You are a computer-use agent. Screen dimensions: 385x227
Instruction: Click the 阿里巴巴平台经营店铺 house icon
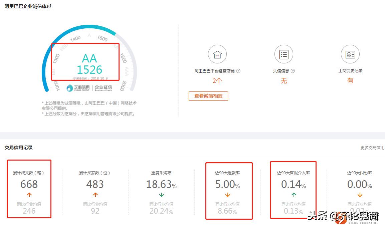(217, 54)
